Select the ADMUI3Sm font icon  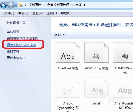[x=123, y=53]
